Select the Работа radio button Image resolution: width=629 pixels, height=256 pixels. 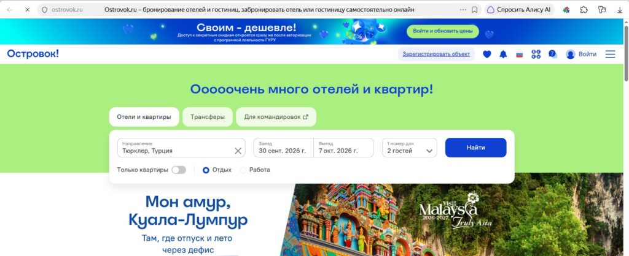pos(243,170)
